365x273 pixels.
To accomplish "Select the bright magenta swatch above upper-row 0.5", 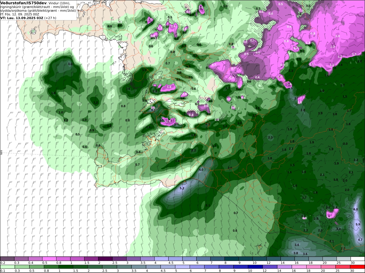I will 49,259.
